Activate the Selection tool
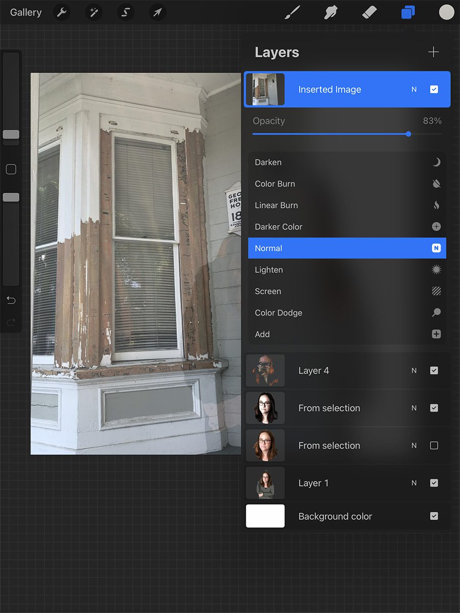 [126, 12]
